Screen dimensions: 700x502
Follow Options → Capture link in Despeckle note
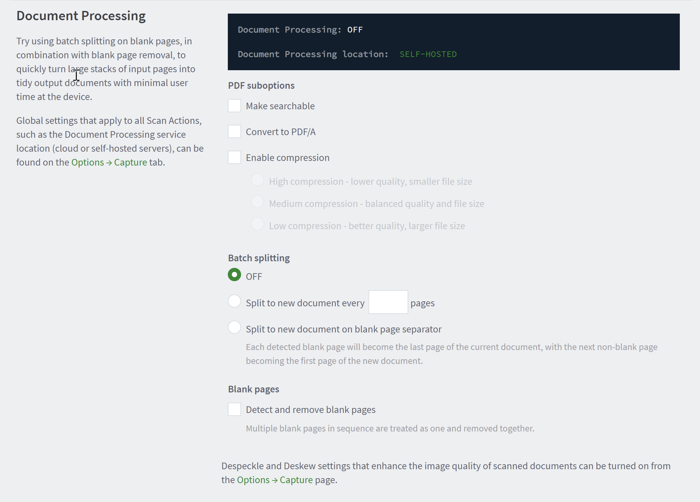[x=275, y=480]
